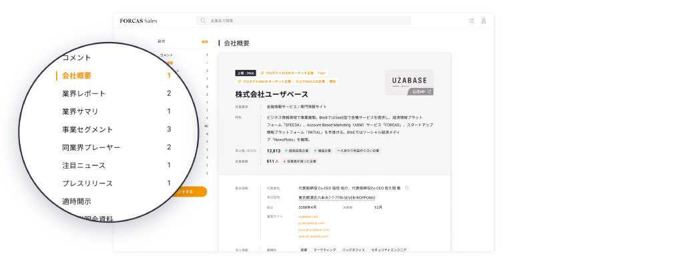This screenshot has height=264, width=694.
Task: Open the underlined head office address link
Action: [x=337, y=197]
